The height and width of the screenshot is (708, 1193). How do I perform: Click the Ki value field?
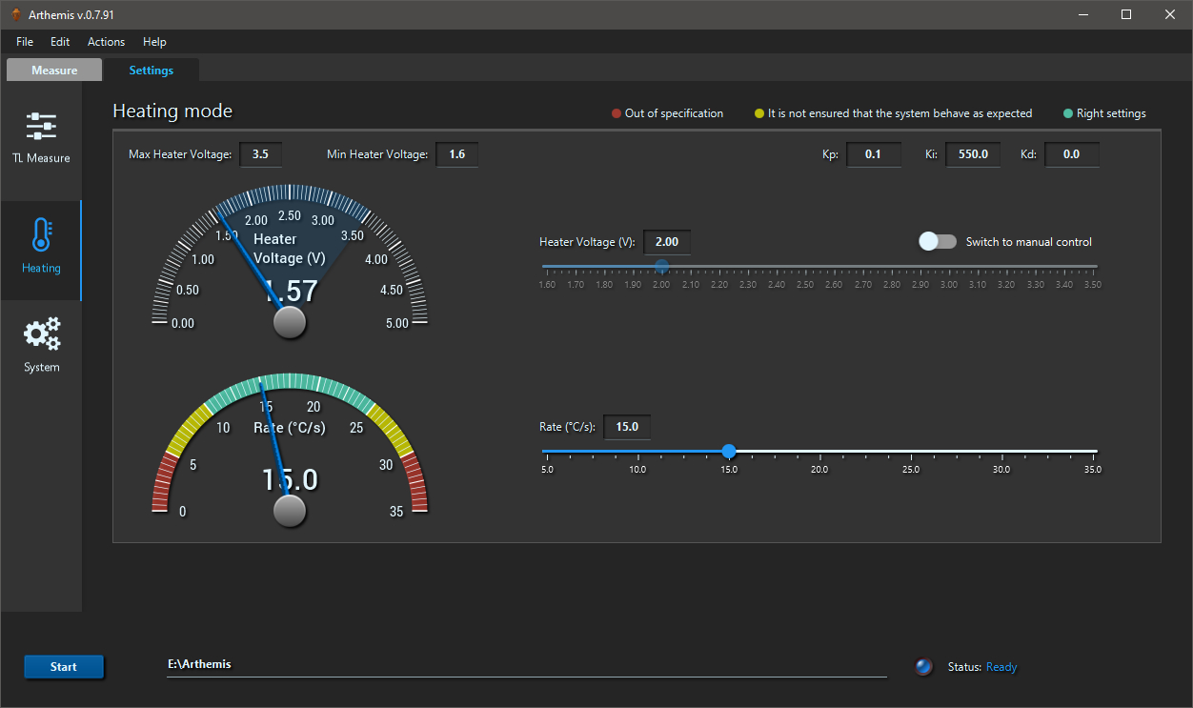(x=973, y=154)
